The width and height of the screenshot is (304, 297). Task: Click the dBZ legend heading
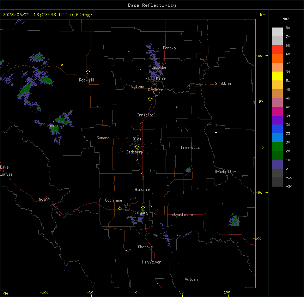pos(286,19)
